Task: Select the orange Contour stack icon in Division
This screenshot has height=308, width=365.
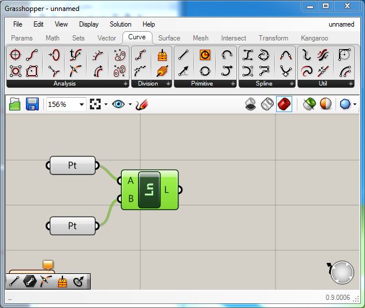Action: pos(162,55)
